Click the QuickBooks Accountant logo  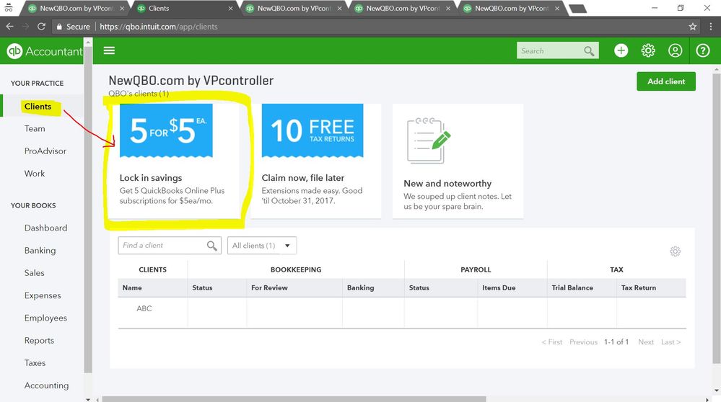[x=45, y=51]
